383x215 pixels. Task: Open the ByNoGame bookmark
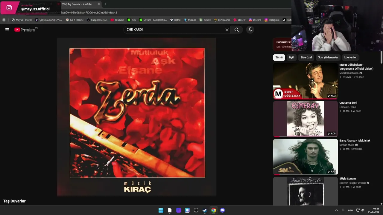coord(222,20)
